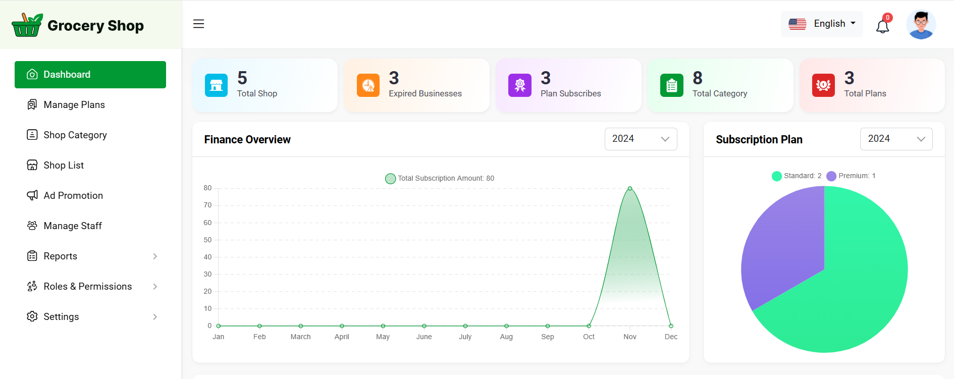
Task: Open the notification bell
Action: [882, 26]
